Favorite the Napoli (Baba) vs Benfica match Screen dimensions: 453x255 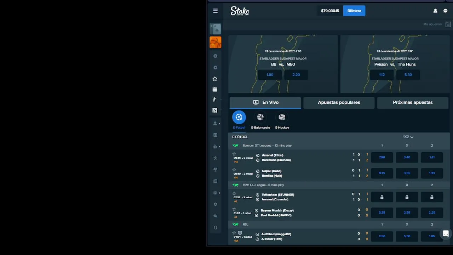pos(234,170)
